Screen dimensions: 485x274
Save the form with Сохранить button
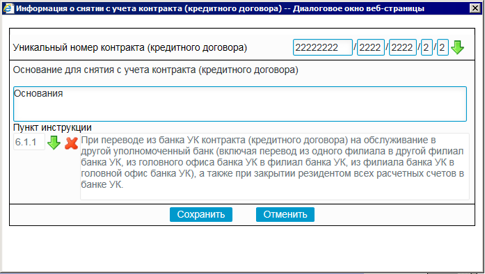[x=201, y=214]
